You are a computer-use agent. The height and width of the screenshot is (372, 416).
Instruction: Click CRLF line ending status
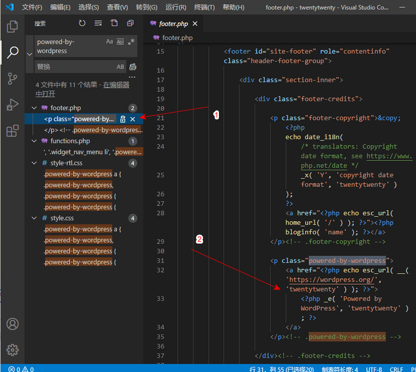point(396,369)
